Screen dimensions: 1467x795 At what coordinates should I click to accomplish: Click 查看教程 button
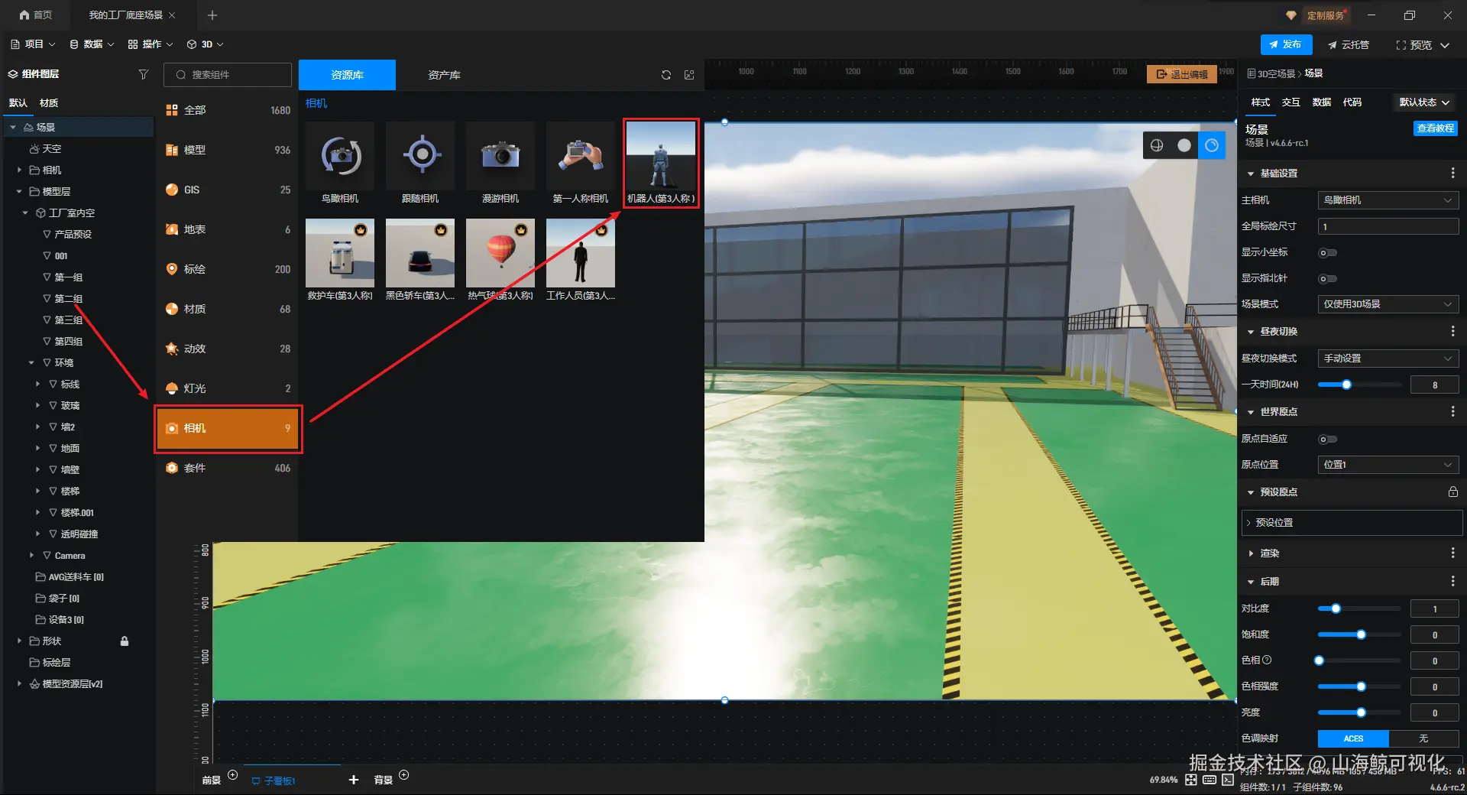click(1436, 128)
